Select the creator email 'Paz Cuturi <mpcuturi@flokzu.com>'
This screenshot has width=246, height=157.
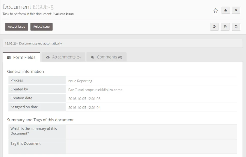click(x=95, y=90)
